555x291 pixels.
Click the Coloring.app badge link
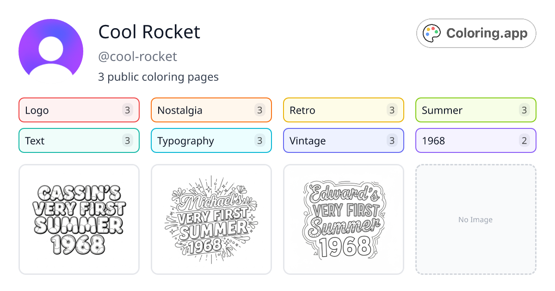pos(476,33)
